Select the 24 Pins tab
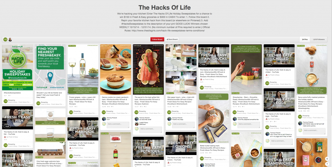Screen dimensions: 332x167 tap(305, 39)
